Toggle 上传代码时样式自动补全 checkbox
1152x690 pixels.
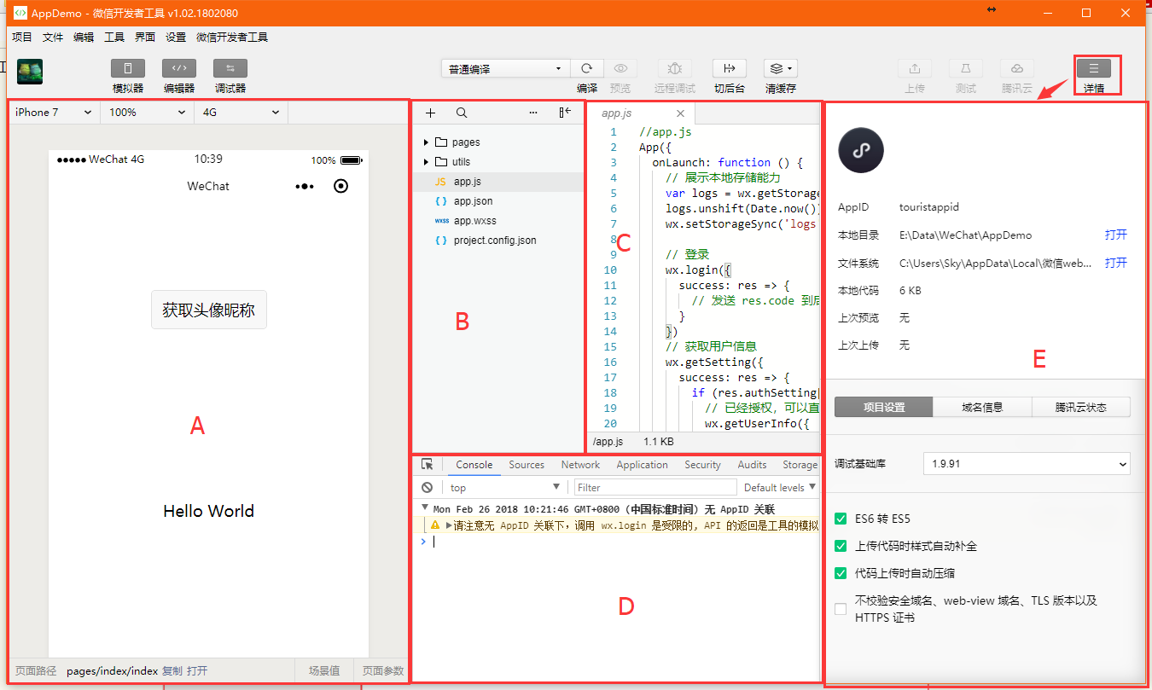point(841,546)
